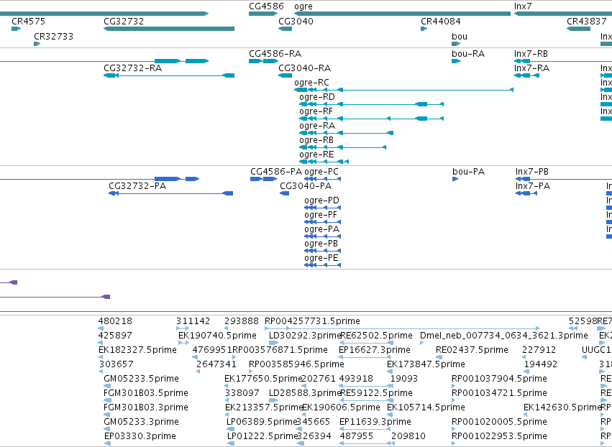Select EST GM05233.3prime
Screen dimensions: 612x447
141,422
